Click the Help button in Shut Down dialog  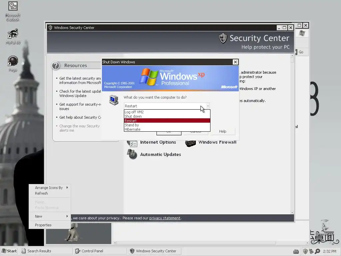(223, 131)
